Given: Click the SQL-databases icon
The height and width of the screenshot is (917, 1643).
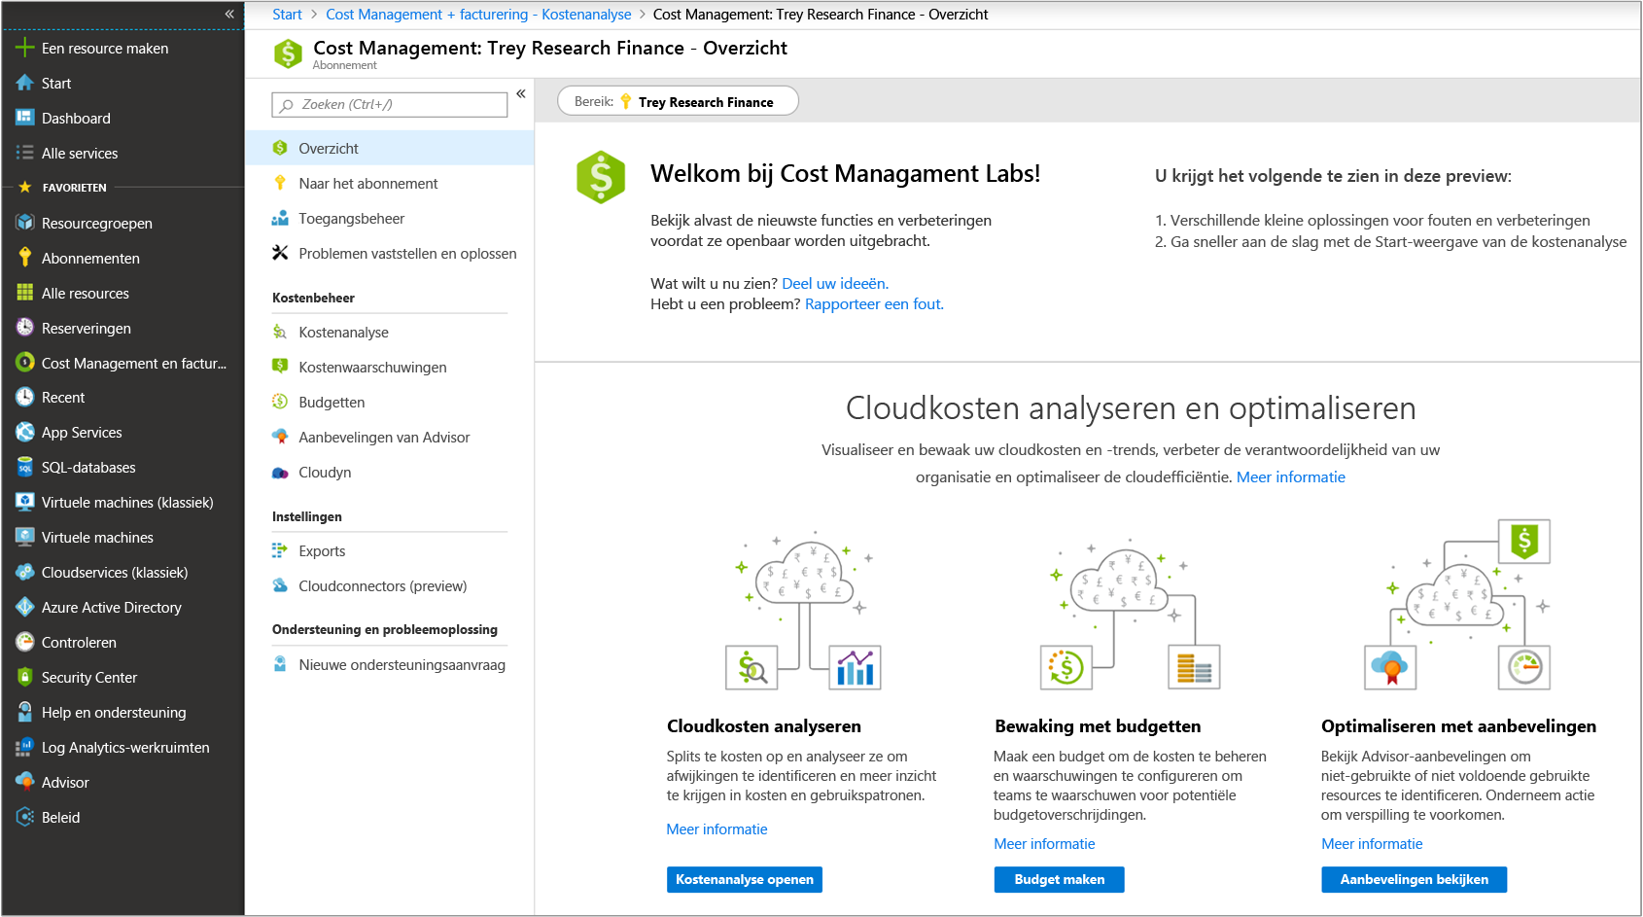Looking at the screenshot, I should click(24, 467).
